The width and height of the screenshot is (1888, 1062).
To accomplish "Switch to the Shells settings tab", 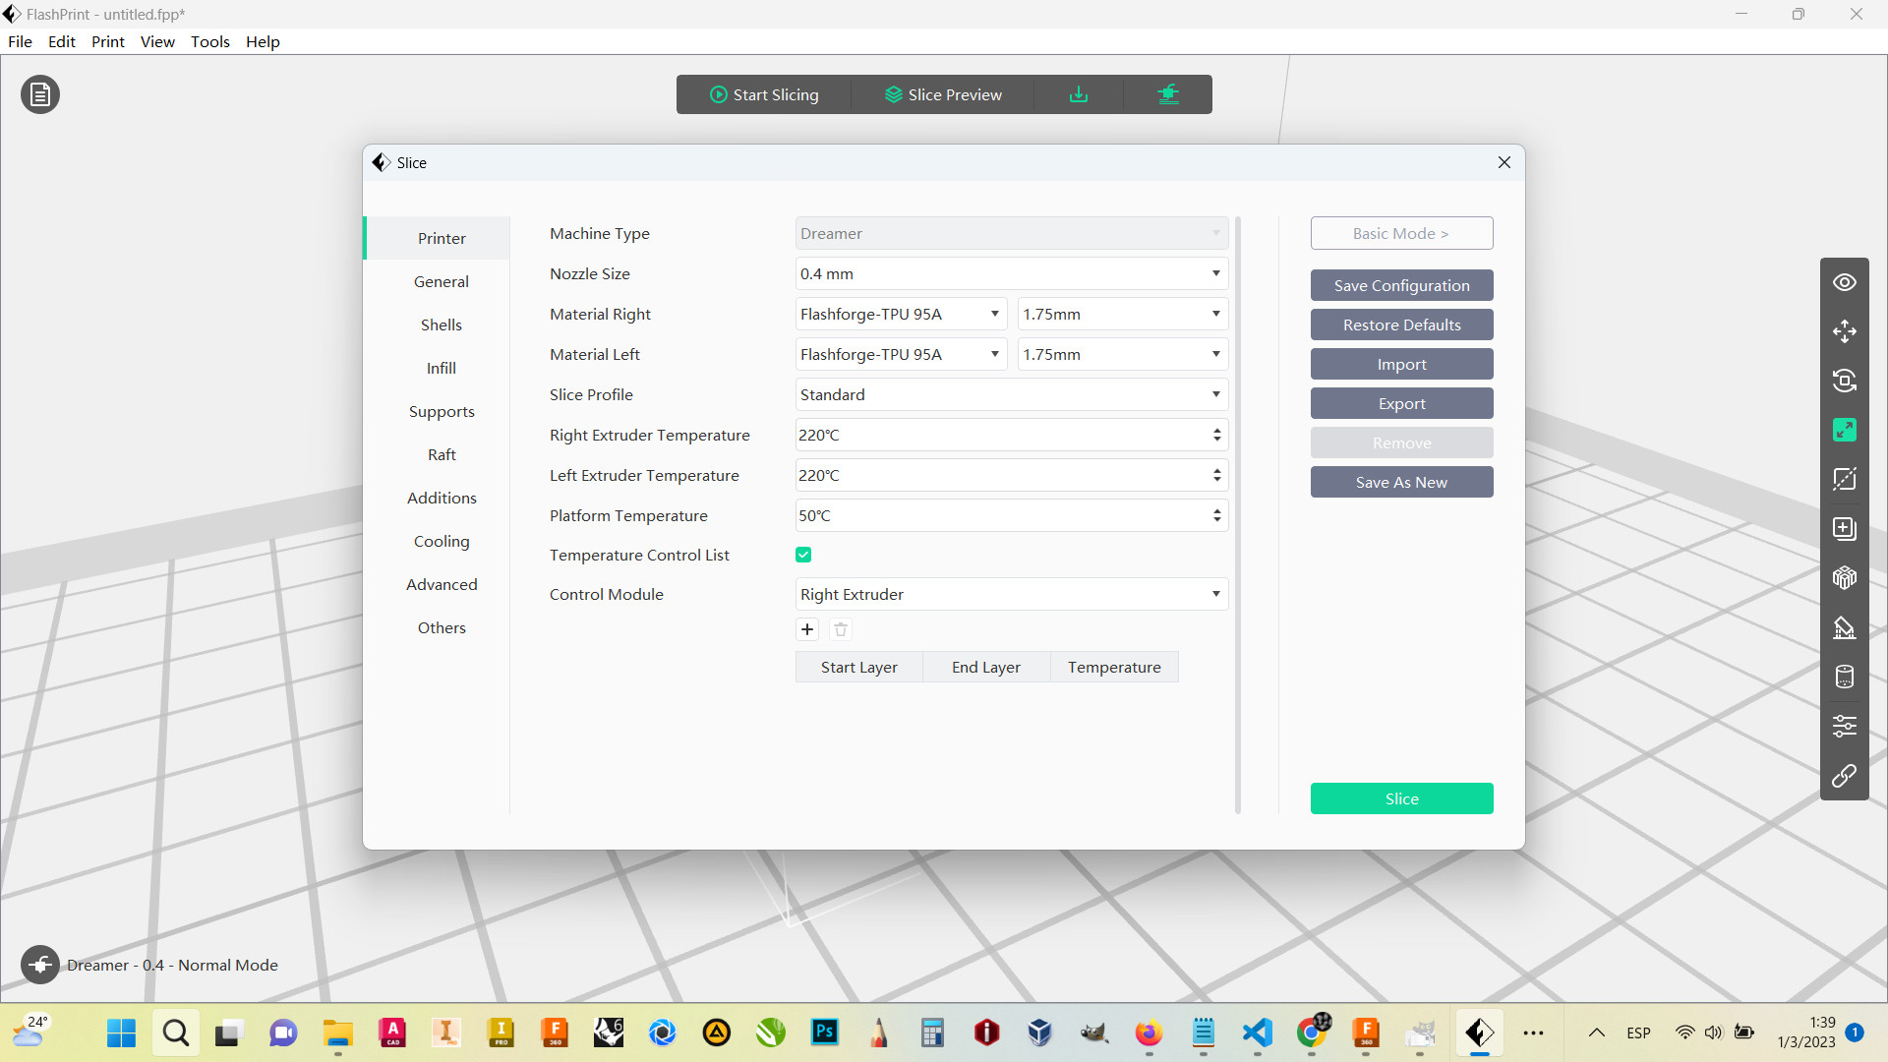I will pos(442,324).
